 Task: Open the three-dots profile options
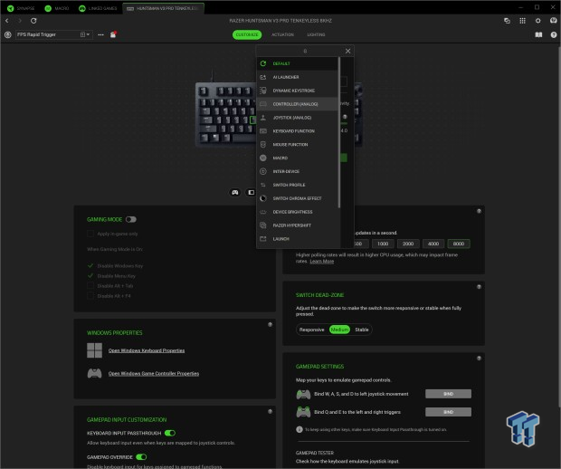coord(101,34)
